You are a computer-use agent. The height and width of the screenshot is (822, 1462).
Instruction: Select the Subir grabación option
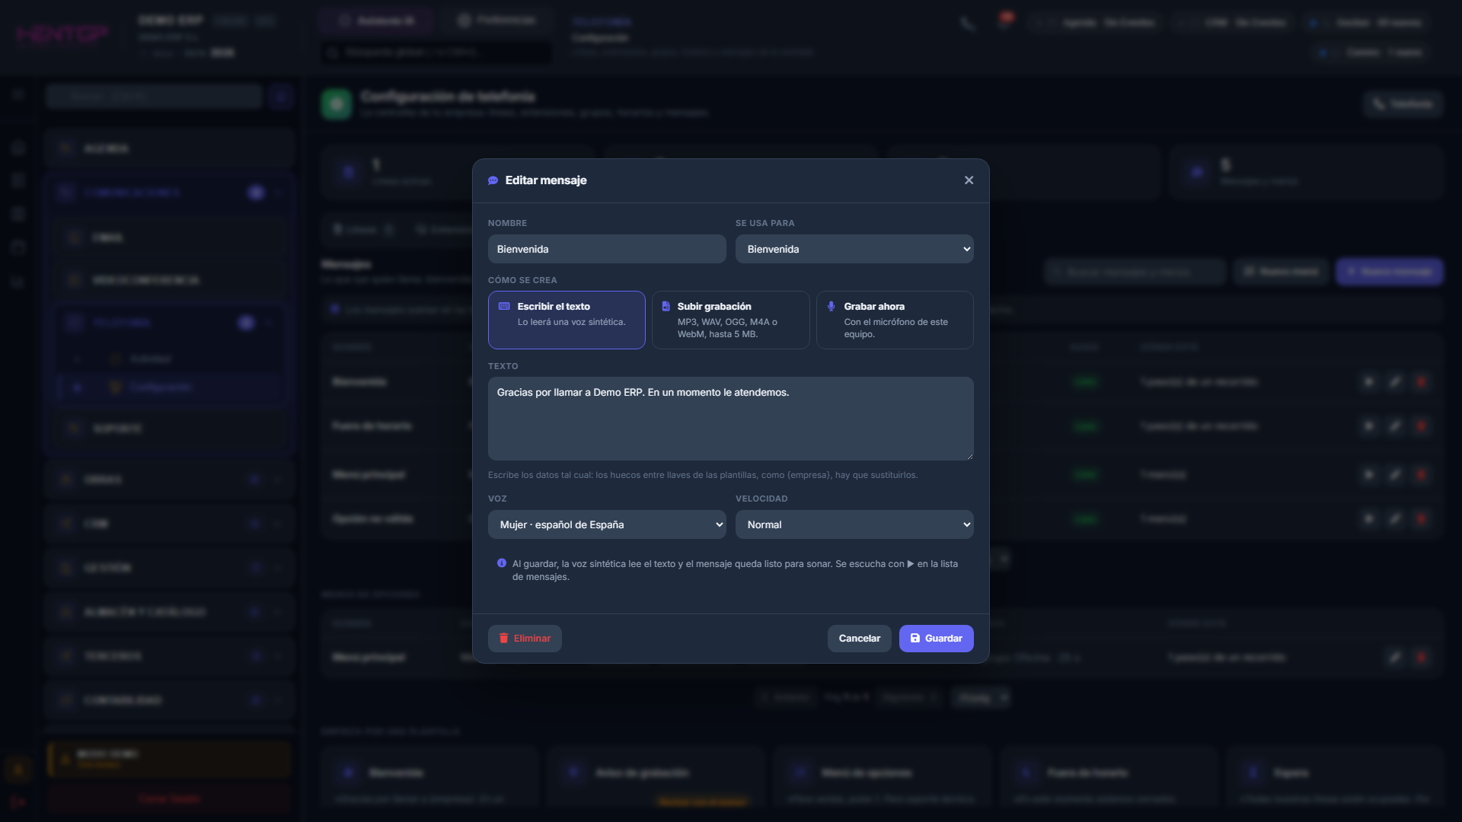731,320
